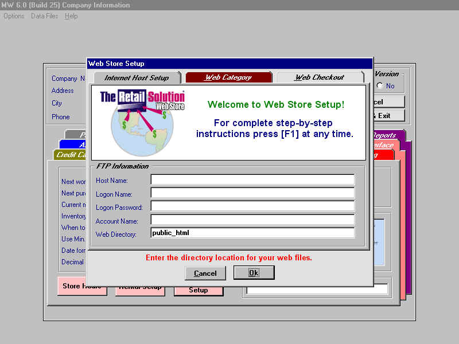This screenshot has width=459, height=344.
Task: Click the Address label in Company Information
Action: pos(63,91)
